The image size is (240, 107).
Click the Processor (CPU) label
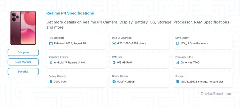tap(184, 57)
